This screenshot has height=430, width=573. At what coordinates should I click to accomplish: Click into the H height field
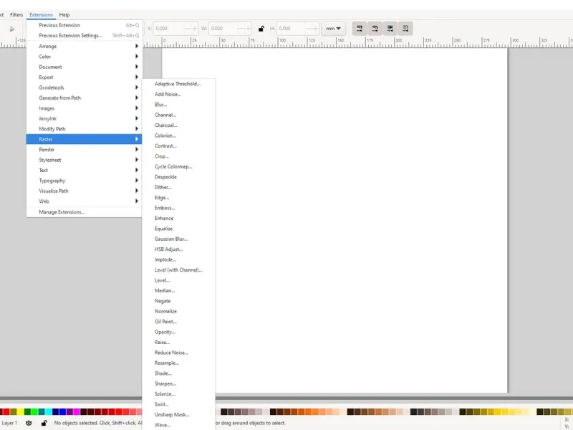[x=297, y=29]
